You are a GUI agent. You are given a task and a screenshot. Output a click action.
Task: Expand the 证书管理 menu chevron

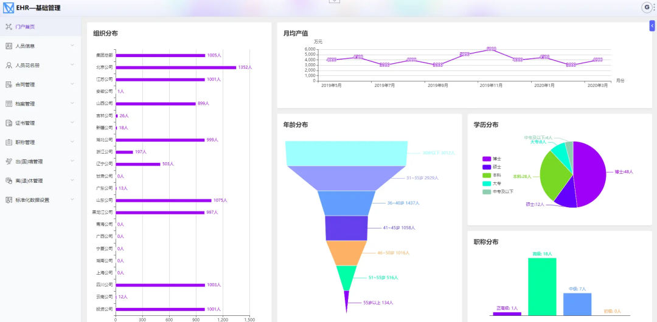(72, 123)
